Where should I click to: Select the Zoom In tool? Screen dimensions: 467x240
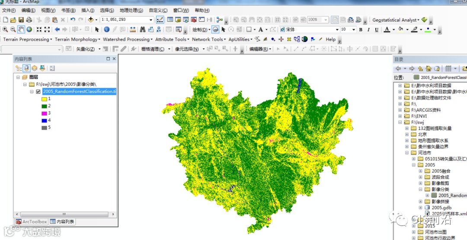click(x=5, y=29)
